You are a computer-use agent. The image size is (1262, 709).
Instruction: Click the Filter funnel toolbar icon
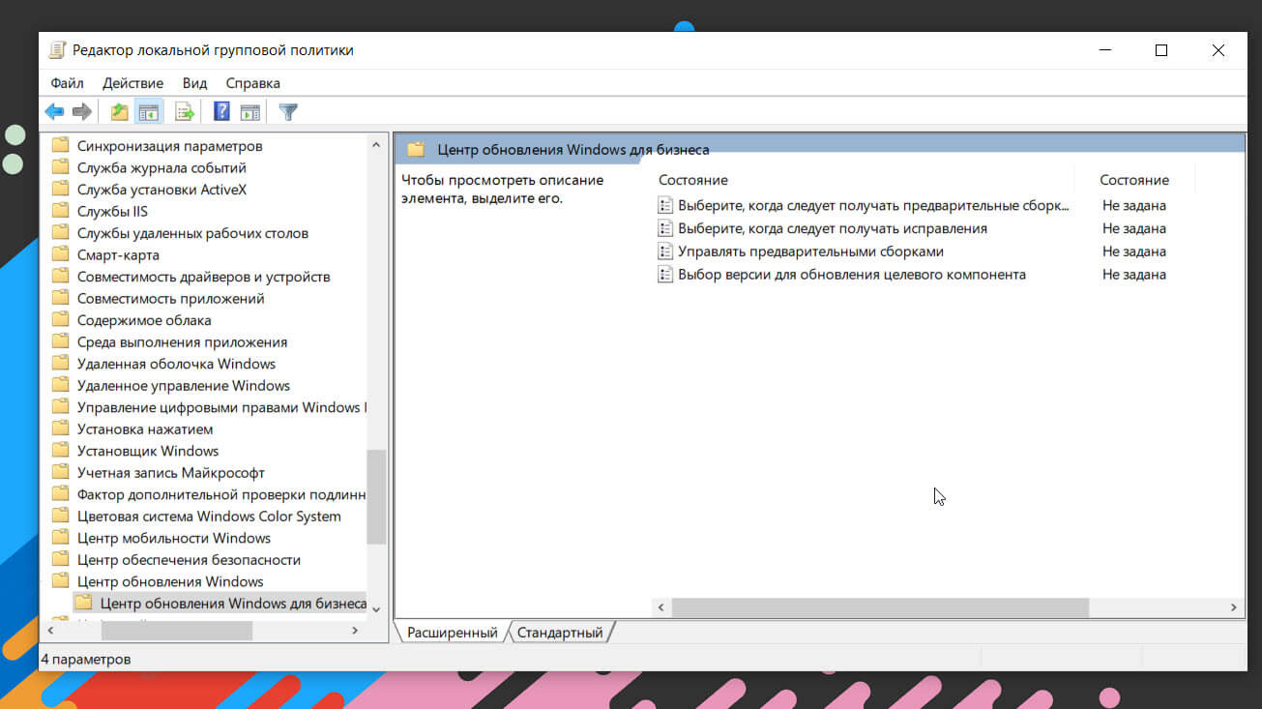click(x=287, y=112)
